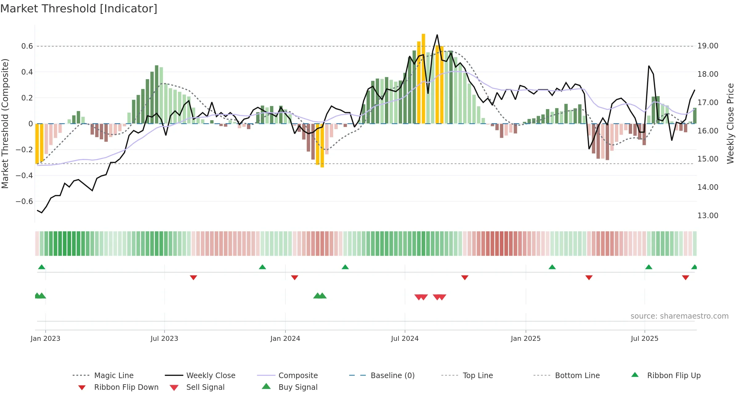Click the 0.6 left axis tick label
This screenshot has height=416, width=739.
(27, 46)
